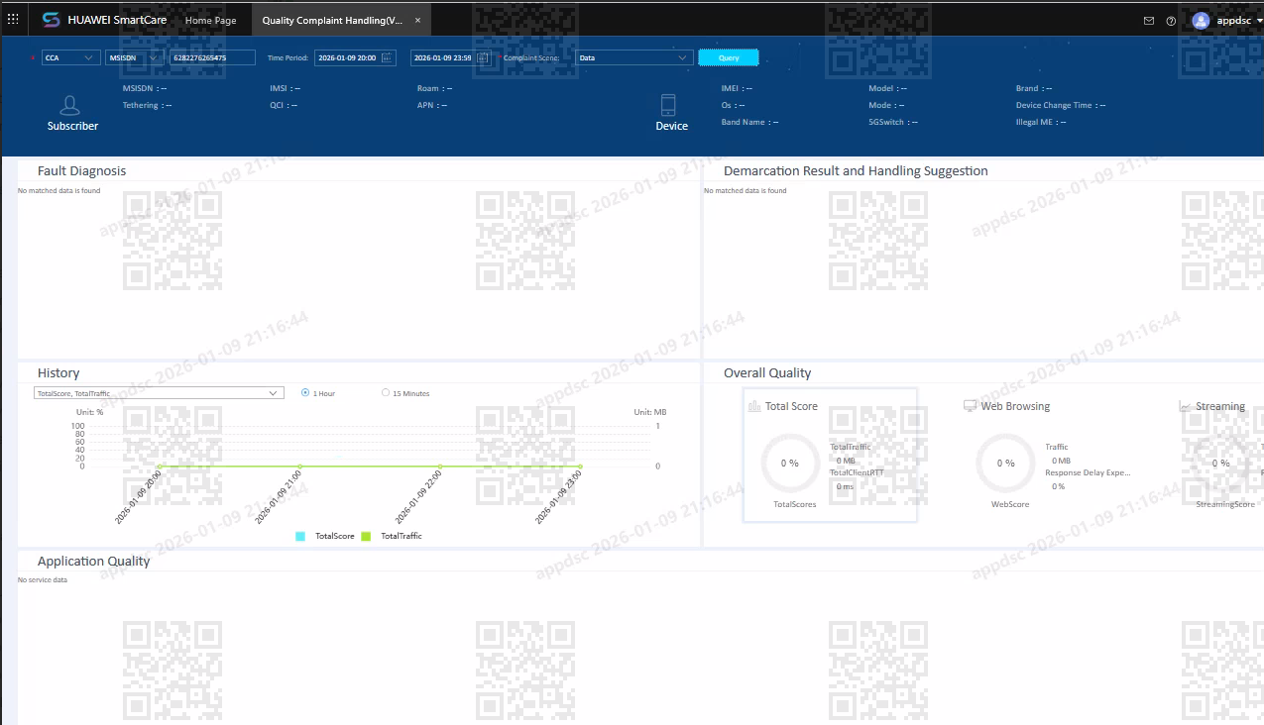Toggle the TotalScore legend swatch
This screenshot has height=725, width=1264.
coord(300,536)
